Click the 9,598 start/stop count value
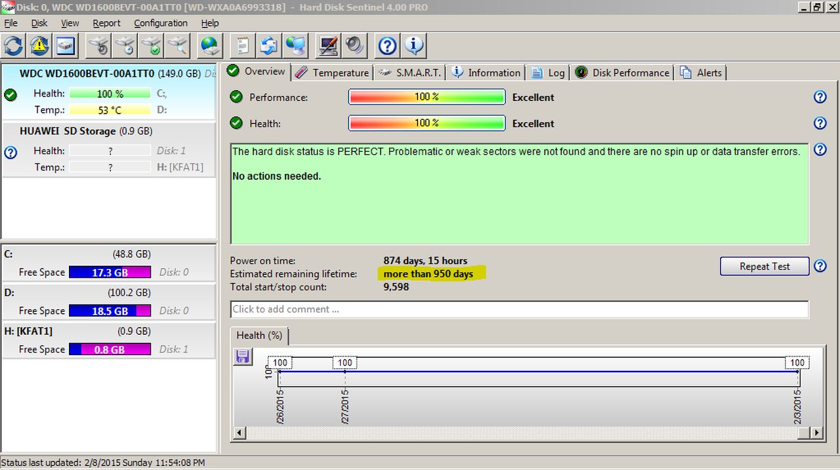The height and width of the screenshot is (470, 840). tap(396, 287)
